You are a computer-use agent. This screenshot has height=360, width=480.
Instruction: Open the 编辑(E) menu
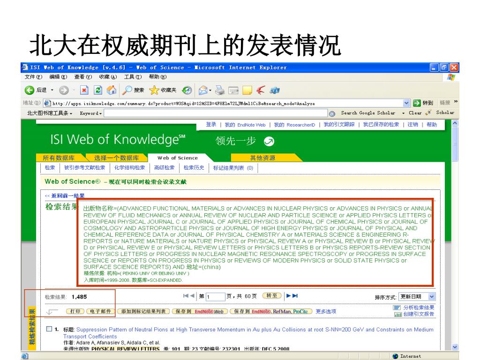coord(58,77)
